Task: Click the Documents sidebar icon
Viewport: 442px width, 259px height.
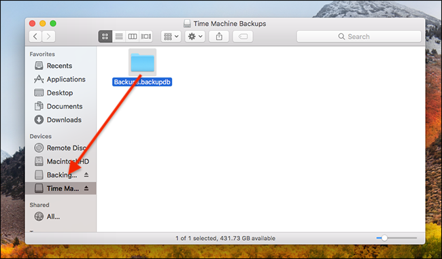Action: pos(39,106)
